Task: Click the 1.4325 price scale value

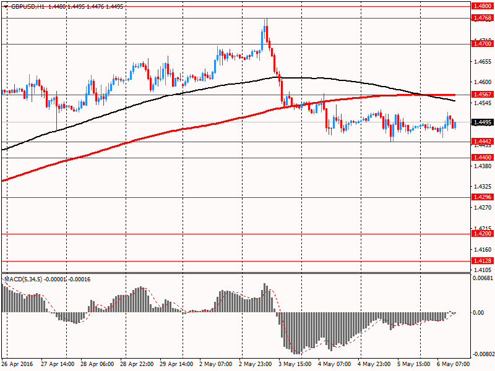Action: click(483, 187)
